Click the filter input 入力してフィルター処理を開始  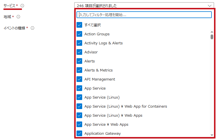click(144, 15)
